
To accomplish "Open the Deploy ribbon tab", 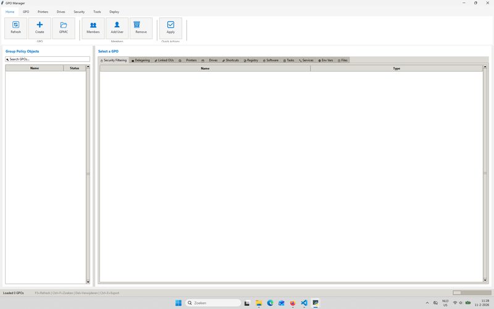I will point(114,12).
